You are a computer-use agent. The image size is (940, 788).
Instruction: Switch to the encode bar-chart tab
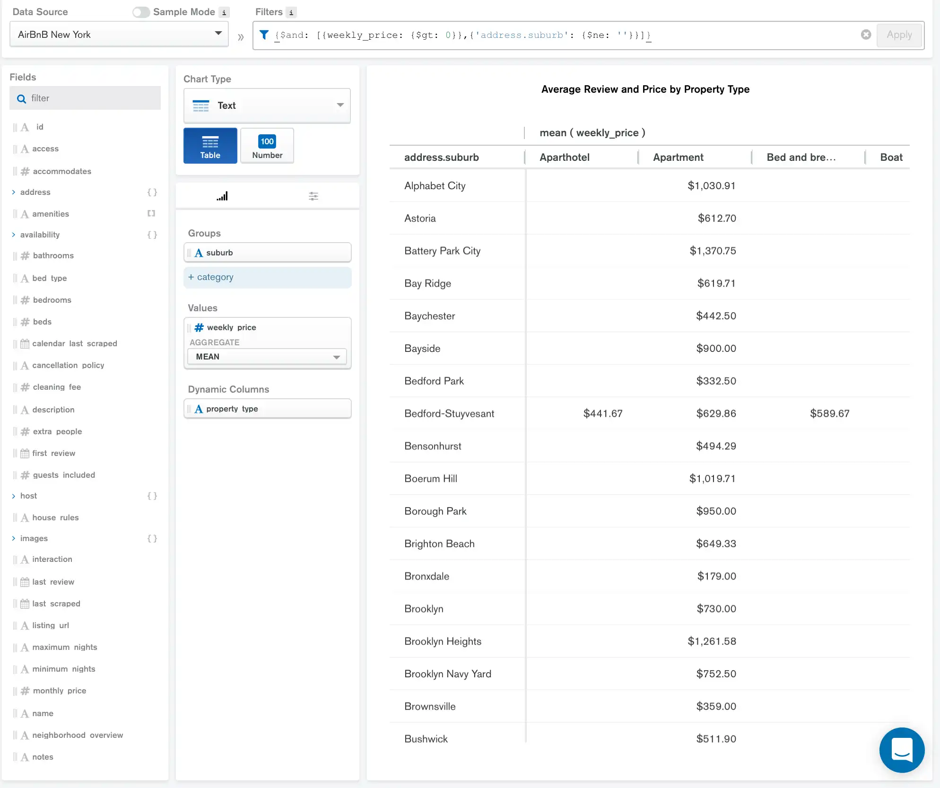pyautogui.click(x=222, y=196)
